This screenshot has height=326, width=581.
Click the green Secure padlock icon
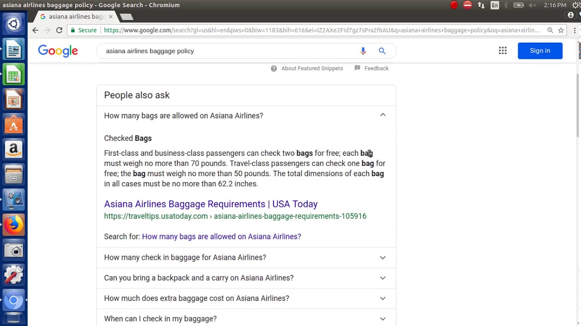pyautogui.click(x=73, y=30)
